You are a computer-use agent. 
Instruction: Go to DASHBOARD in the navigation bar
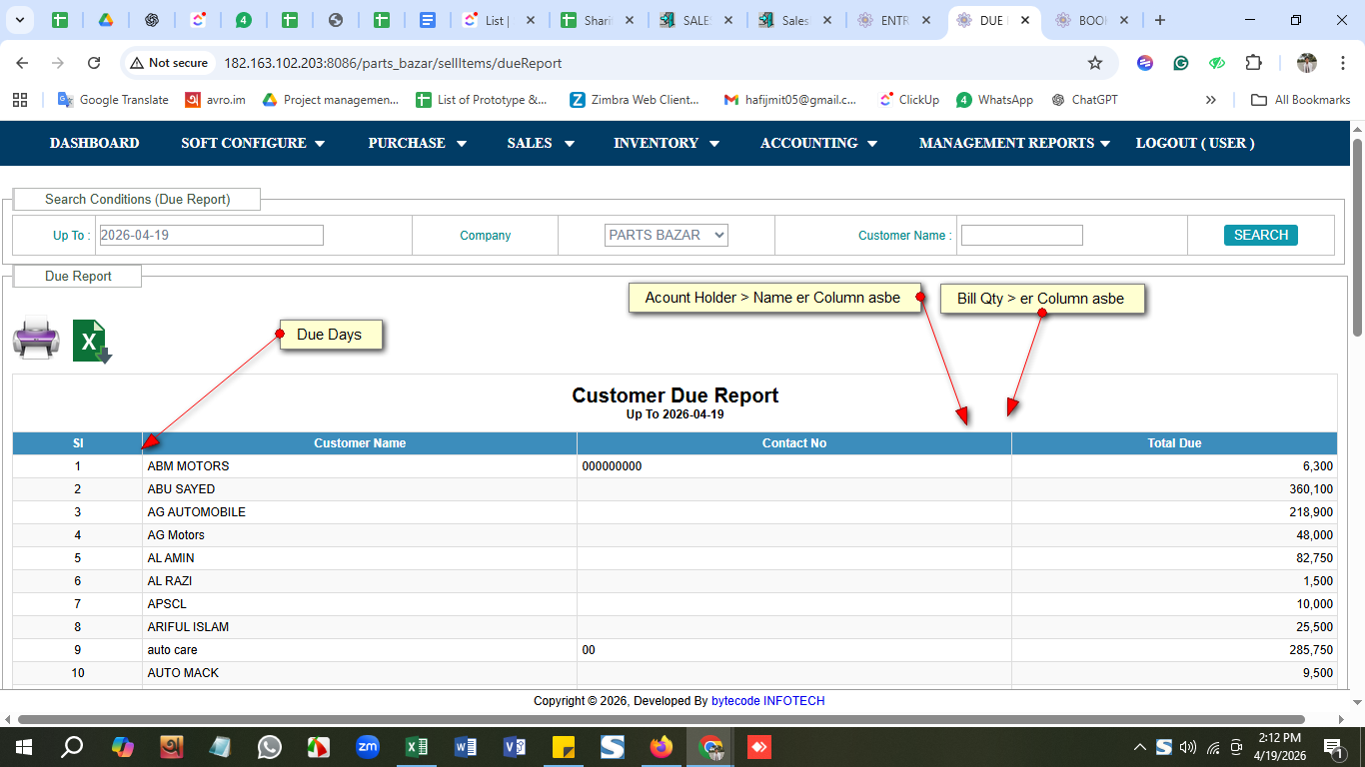(95, 143)
